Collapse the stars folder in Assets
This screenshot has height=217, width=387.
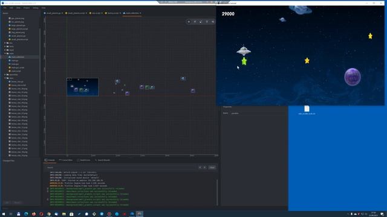point(5,78)
